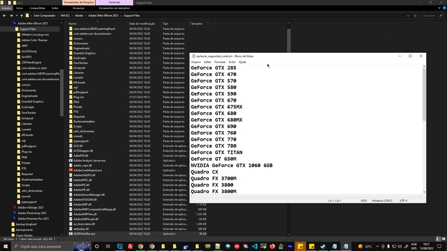The width and height of the screenshot is (447, 251).
Task: Click 'Adobe' in the address breadcrumb
Action: tap(79, 15)
